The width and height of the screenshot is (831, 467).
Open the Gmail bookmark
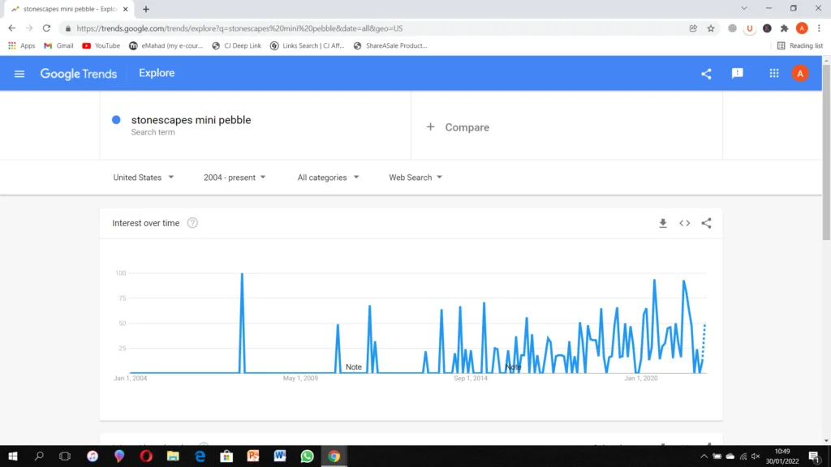[x=58, y=45]
